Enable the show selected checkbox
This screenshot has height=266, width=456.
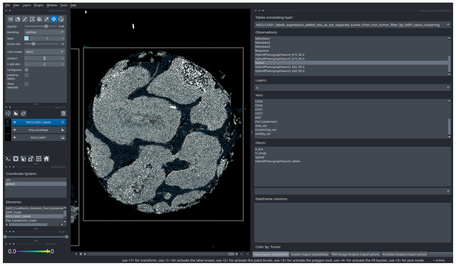pos(26,84)
